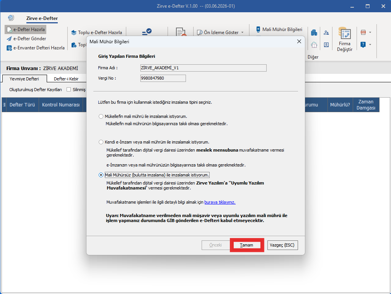
Task: Click the e-Defter Hazırla icon
Action: pos(9,29)
